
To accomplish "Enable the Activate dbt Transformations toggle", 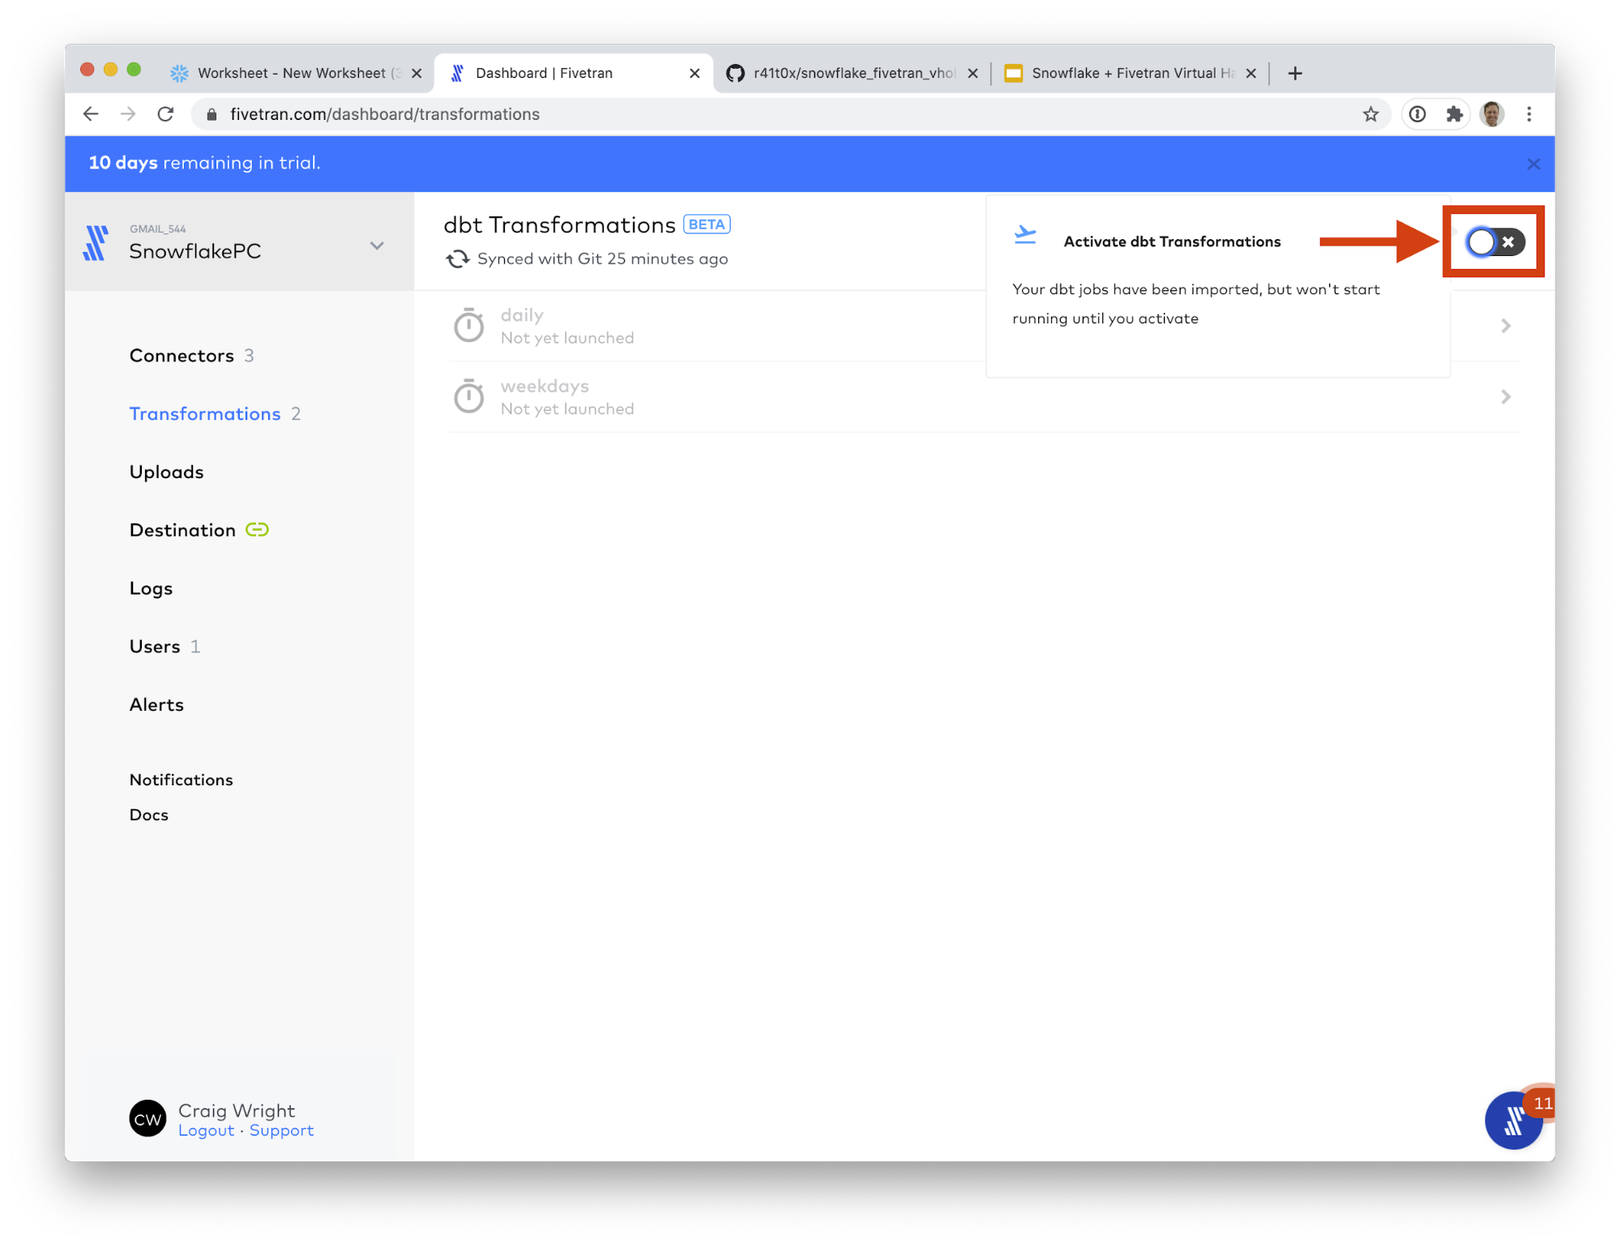I will (1494, 241).
